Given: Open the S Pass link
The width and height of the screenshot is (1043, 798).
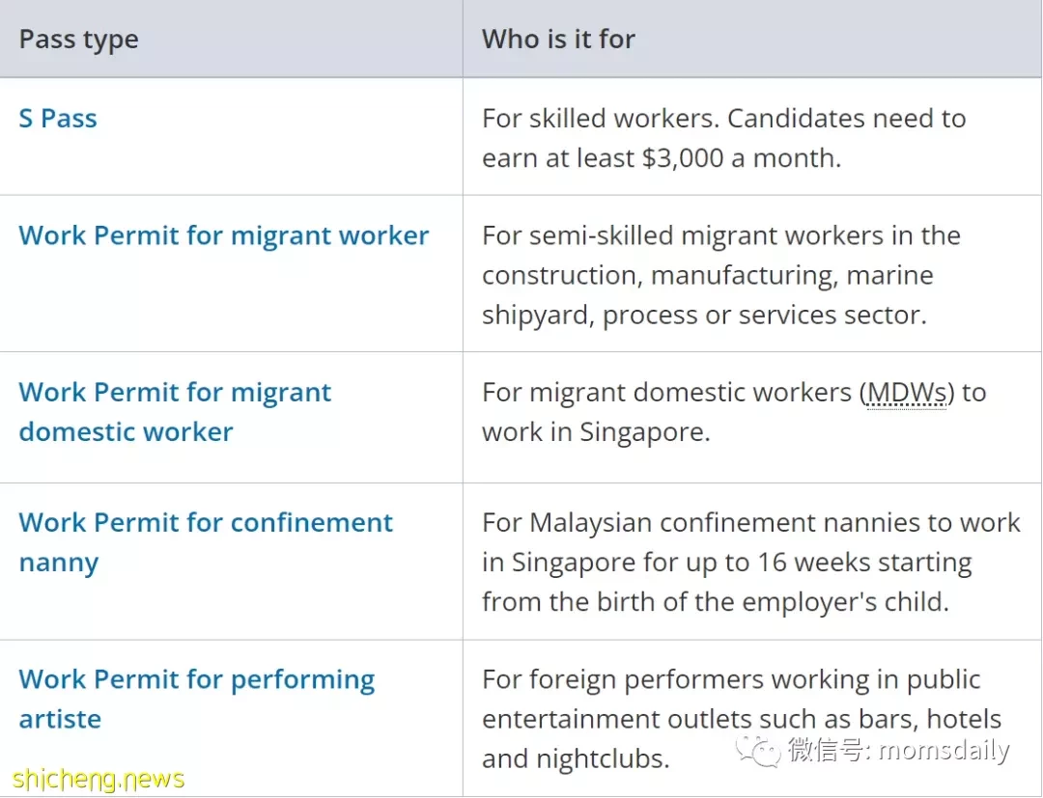Looking at the screenshot, I should (58, 119).
